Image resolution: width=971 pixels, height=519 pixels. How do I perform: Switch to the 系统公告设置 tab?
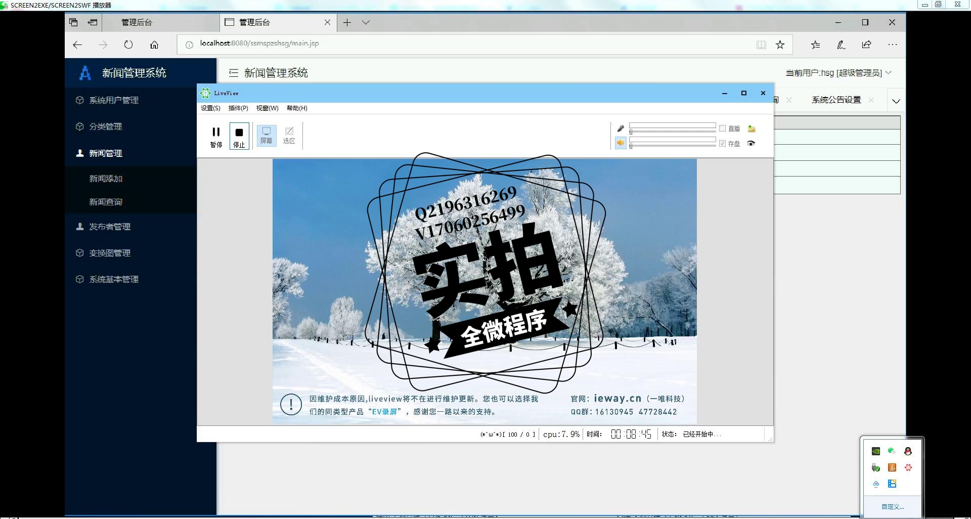836,100
